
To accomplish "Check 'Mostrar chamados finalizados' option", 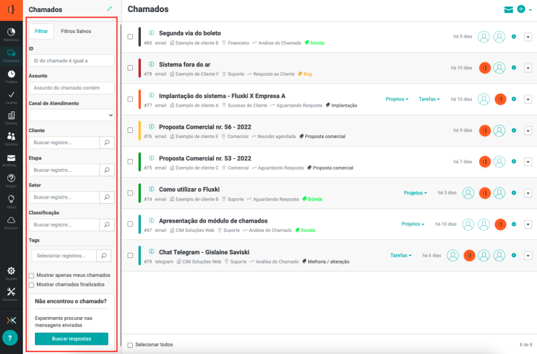I will click(x=32, y=285).
